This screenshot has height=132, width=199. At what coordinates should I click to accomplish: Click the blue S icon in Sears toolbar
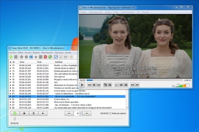56,57
